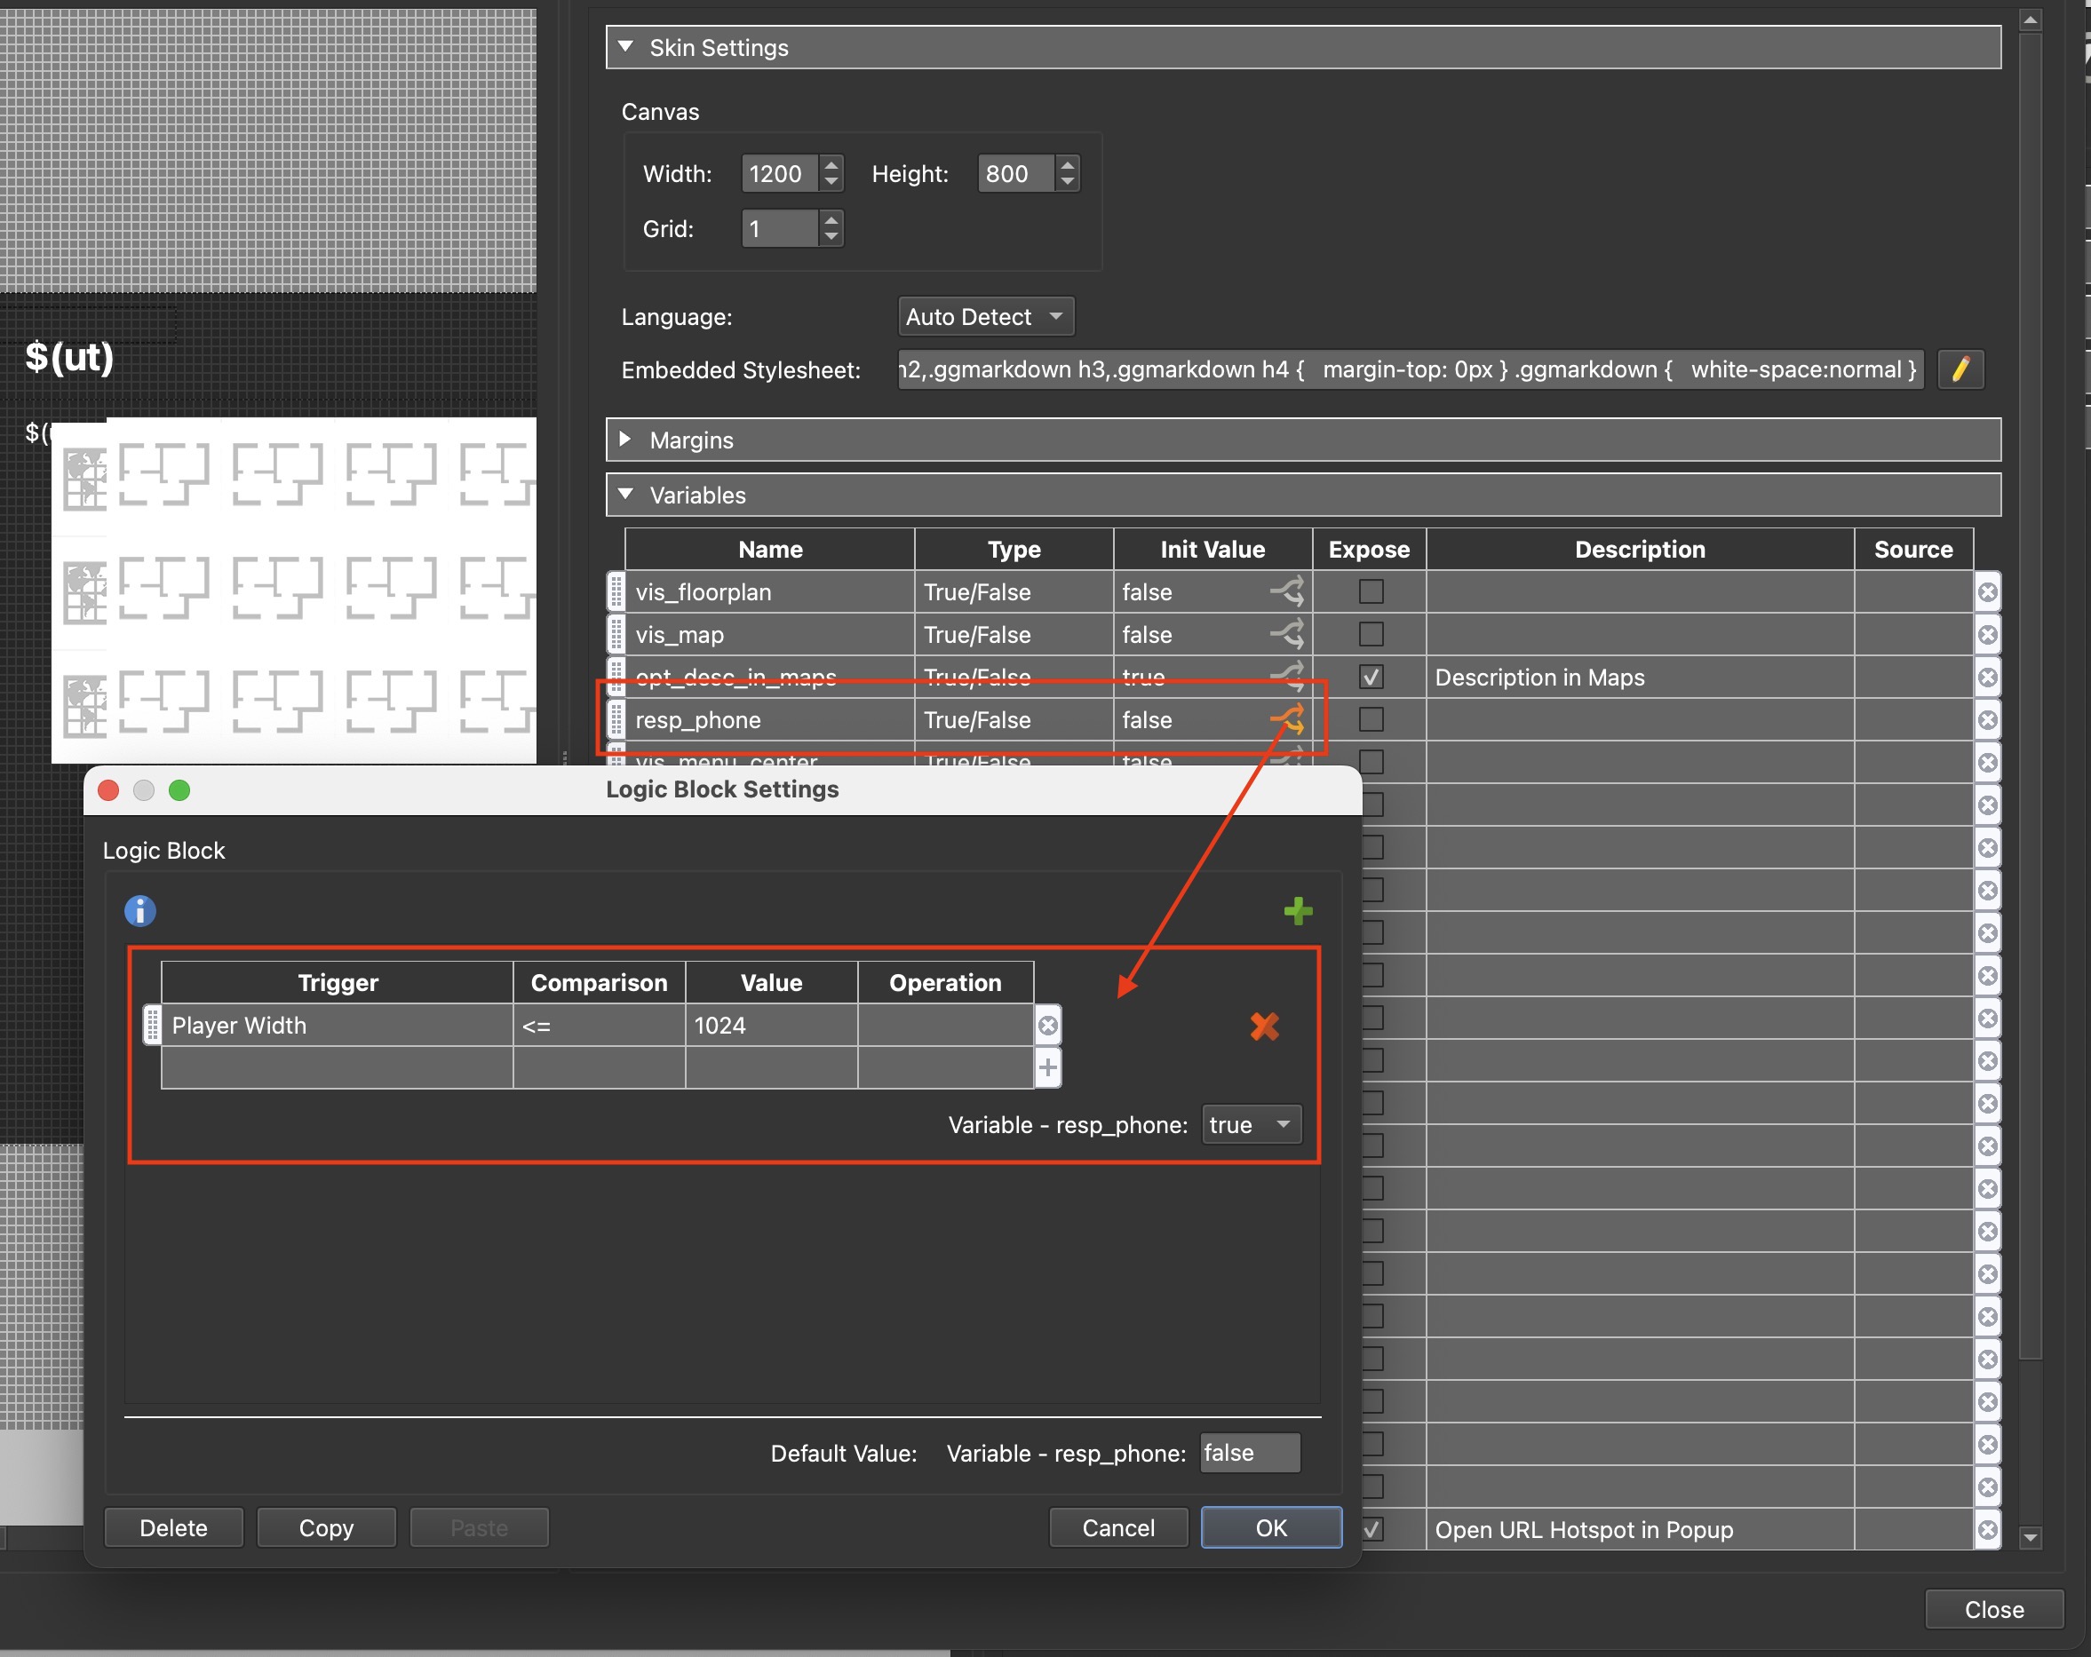Click the Embedded Stylesheet text field
Image resolution: width=2091 pixels, height=1657 pixels.
(x=1411, y=369)
